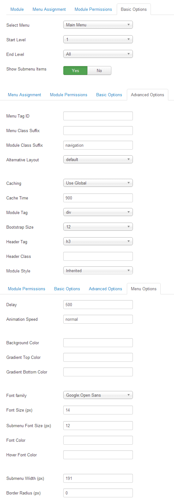Choose an Alternative Layout from dropdown

coord(98,159)
